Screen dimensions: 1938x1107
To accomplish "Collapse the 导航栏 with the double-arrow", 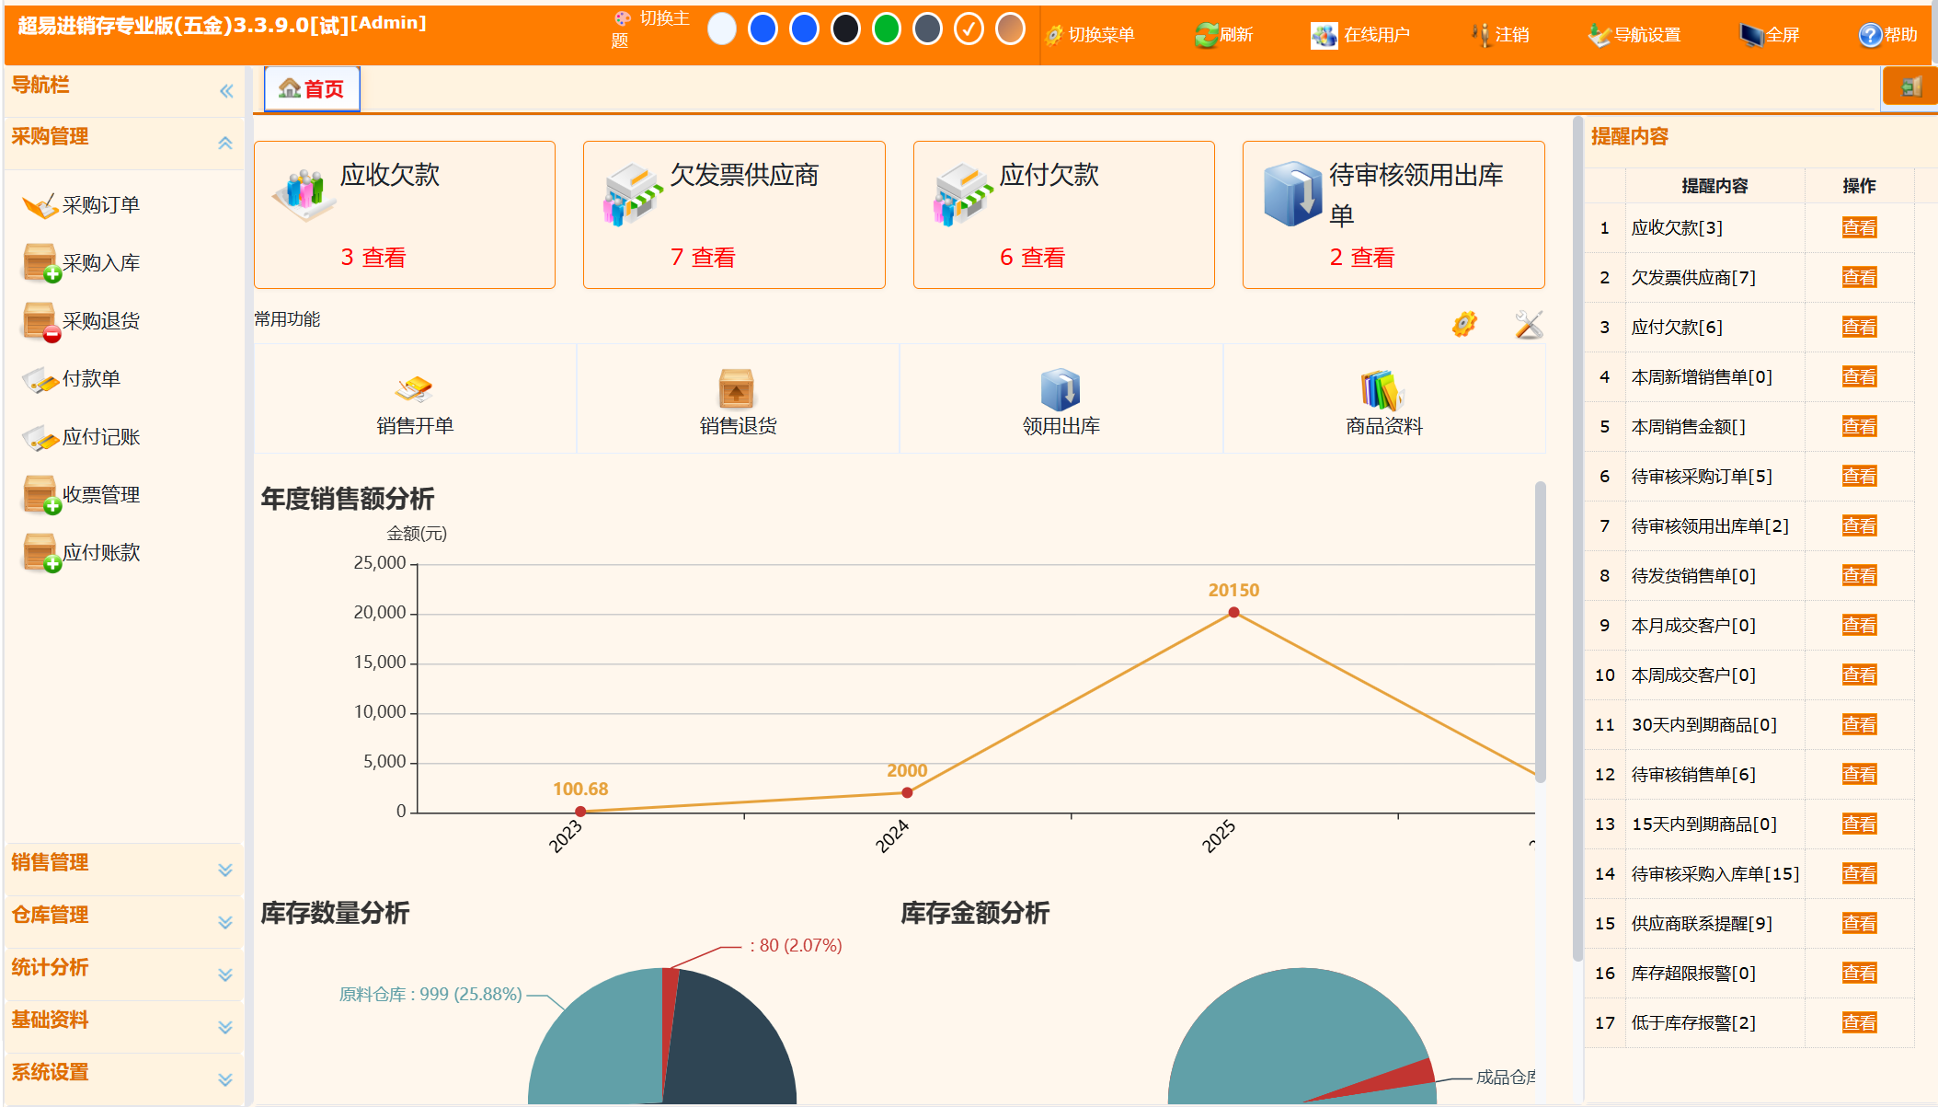I will (226, 91).
